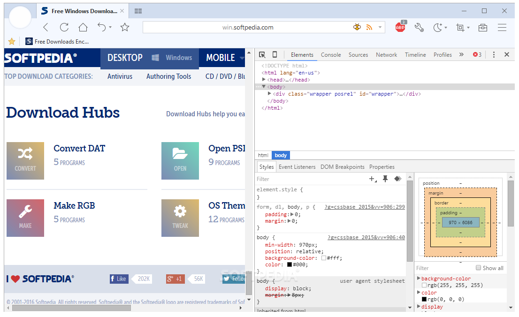Open the Convert DAT hub
The width and height of the screenshot is (519, 317).
point(79,148)
